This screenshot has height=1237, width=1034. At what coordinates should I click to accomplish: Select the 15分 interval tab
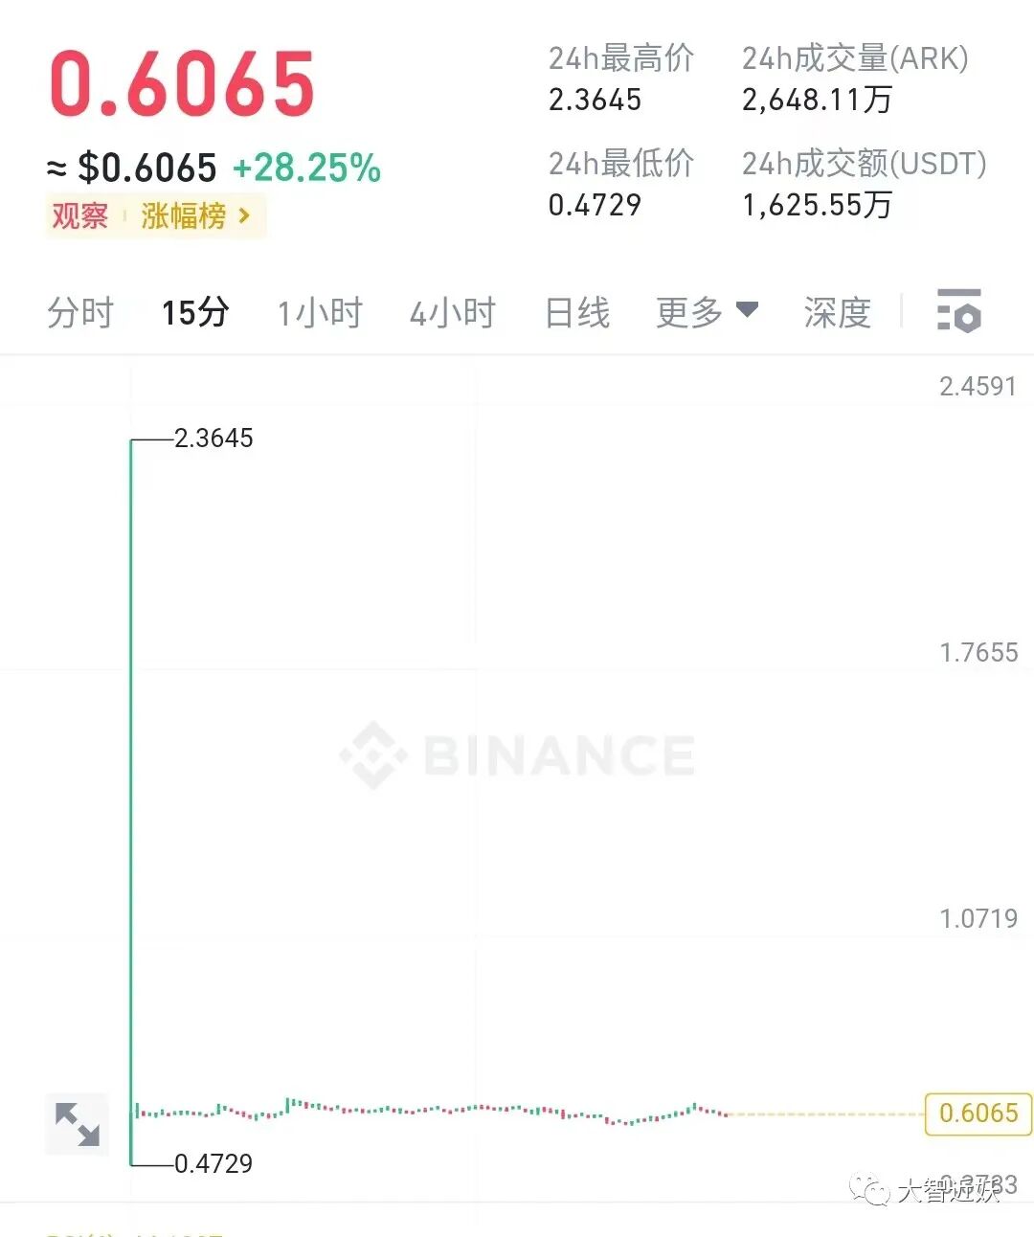click(x=195, y=313)
